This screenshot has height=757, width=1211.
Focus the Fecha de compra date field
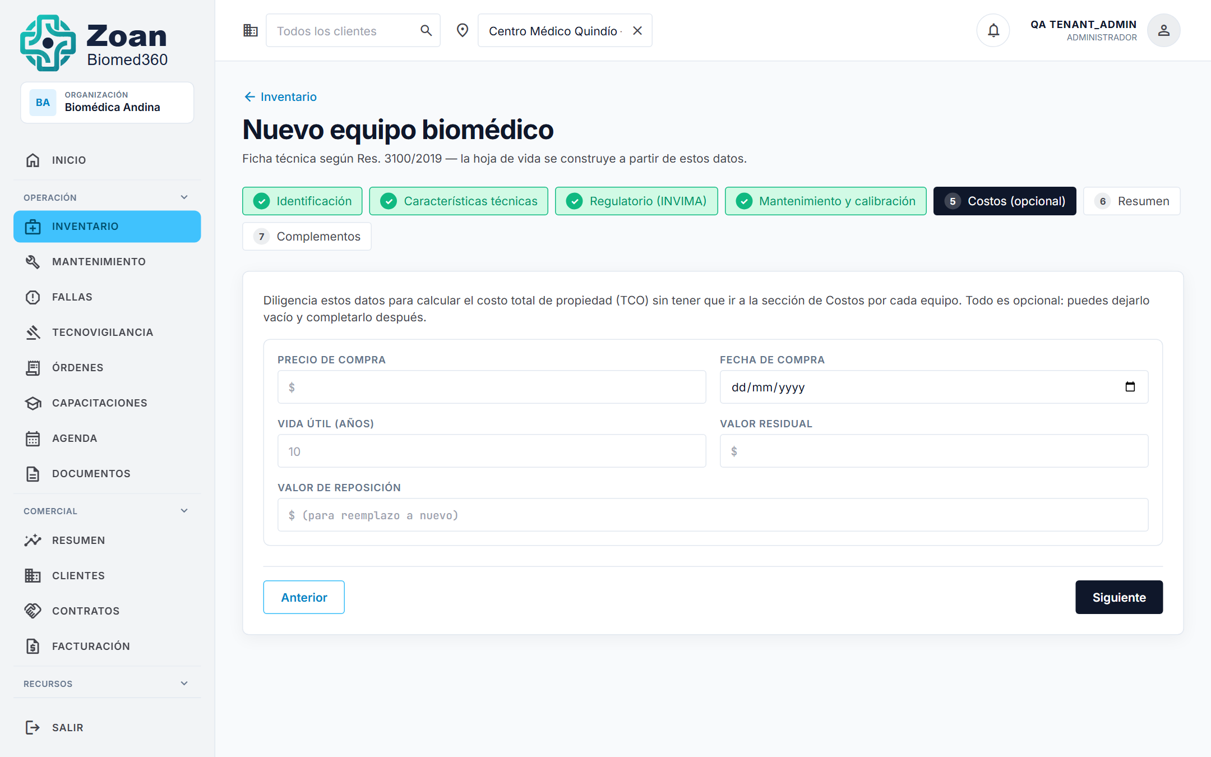click(x=934, y=387)
